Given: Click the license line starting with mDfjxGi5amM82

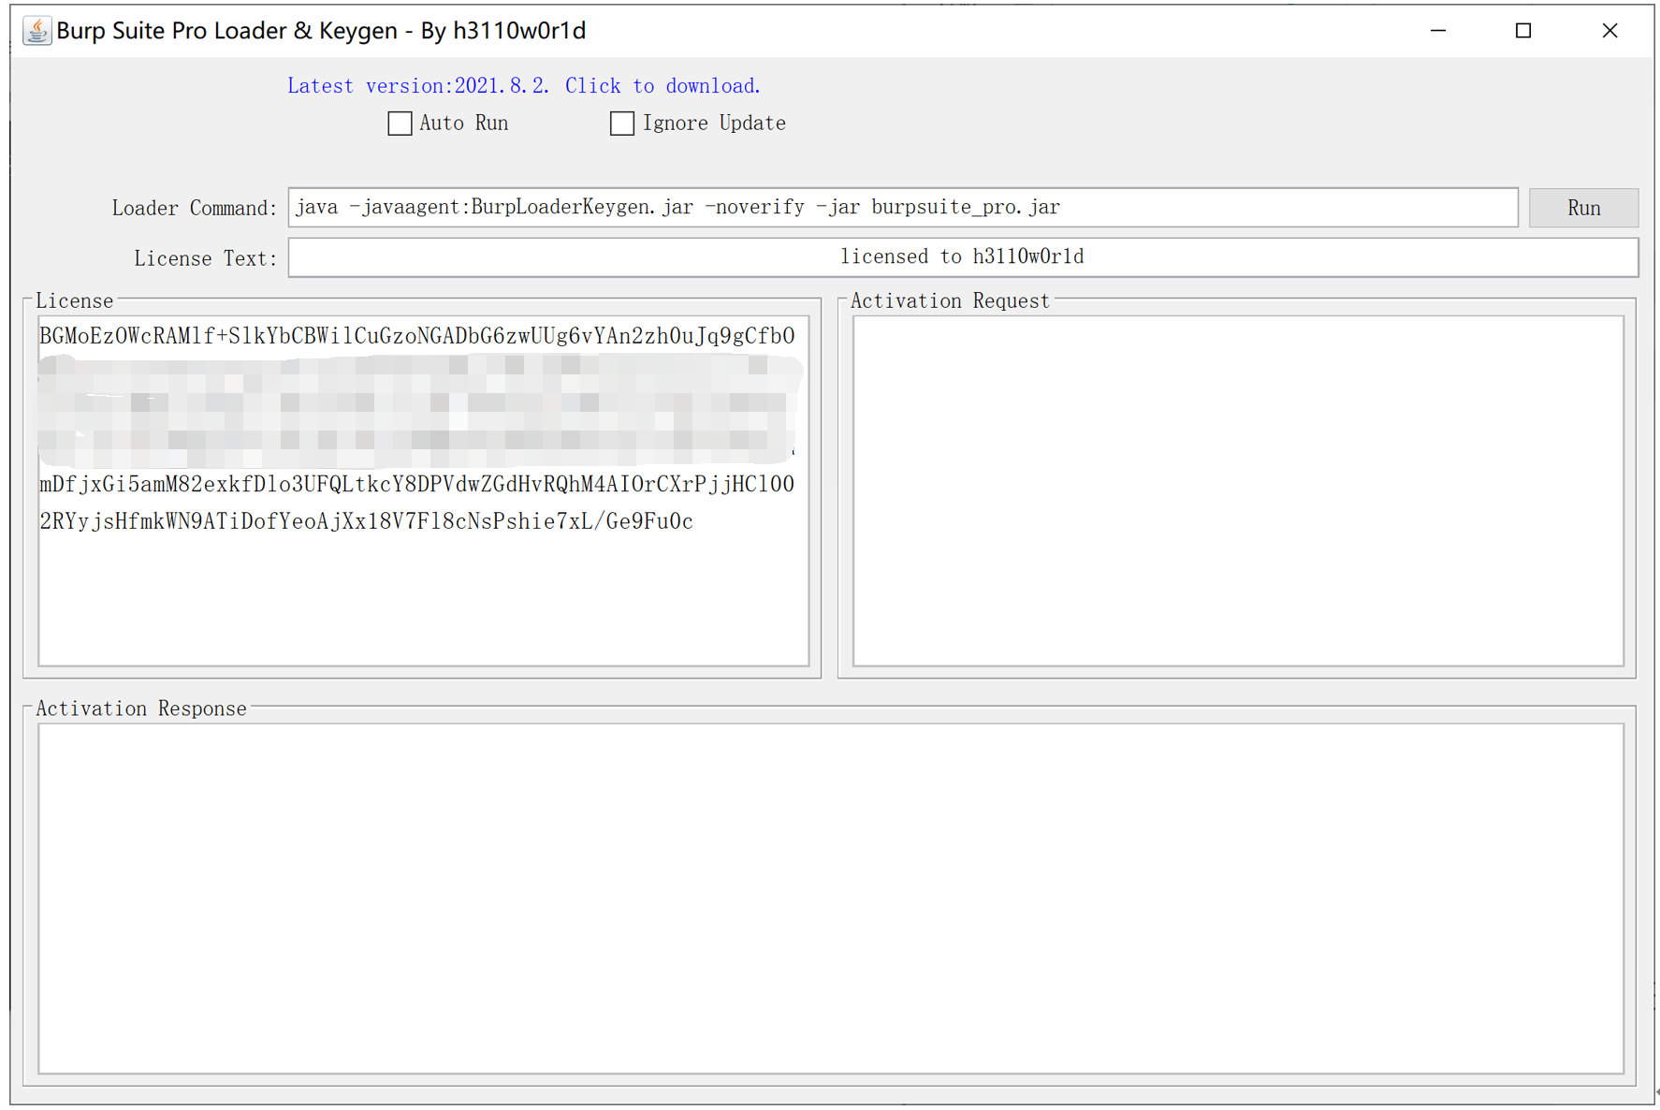Looking at the screenshot, I should coord(417,484).
